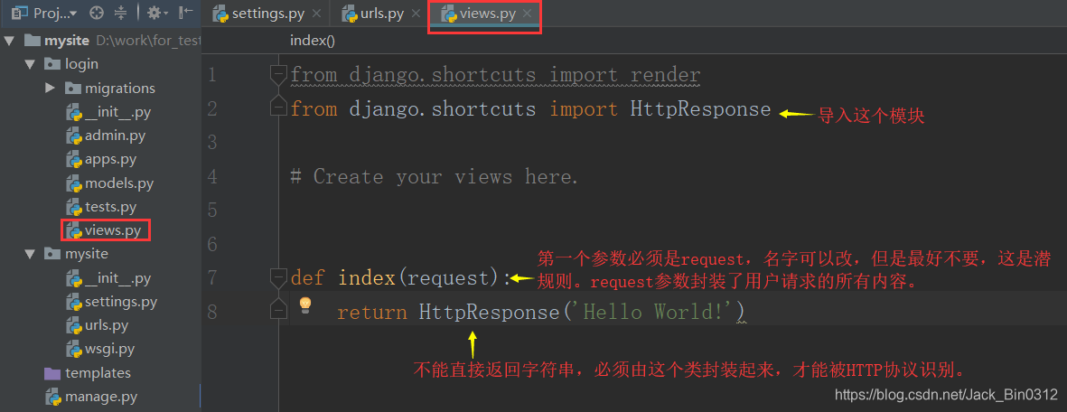Open the Project view dropdown
Image resolution: width=1067 pixels, height=412 pixels.
pyautogui.click(x=44, y=13)
